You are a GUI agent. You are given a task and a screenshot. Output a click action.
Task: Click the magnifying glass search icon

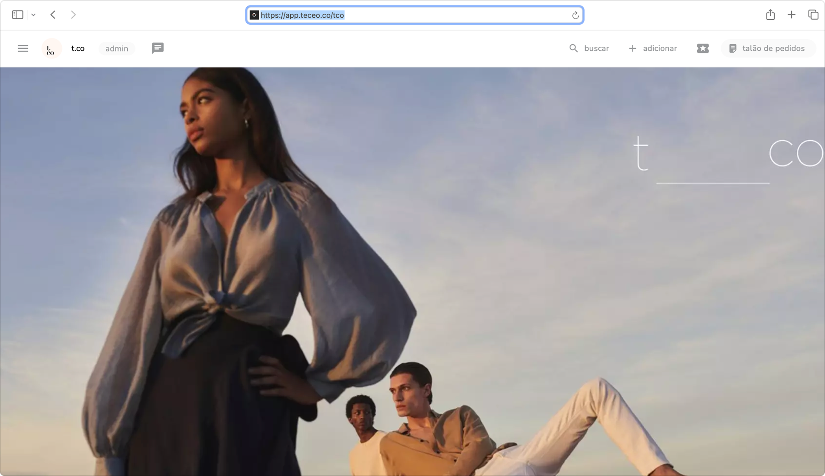click(x=574, y=48)
